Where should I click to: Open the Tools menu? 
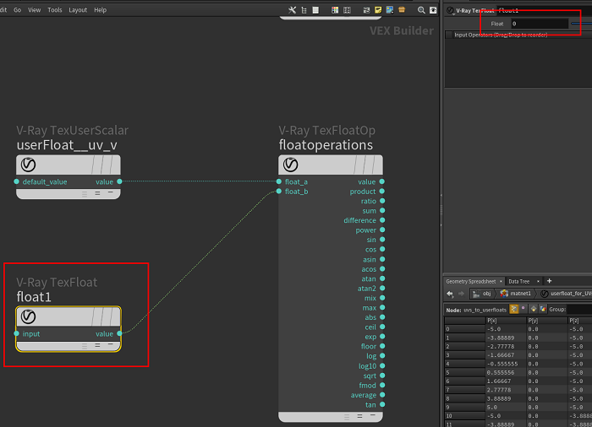pos(55,10)
